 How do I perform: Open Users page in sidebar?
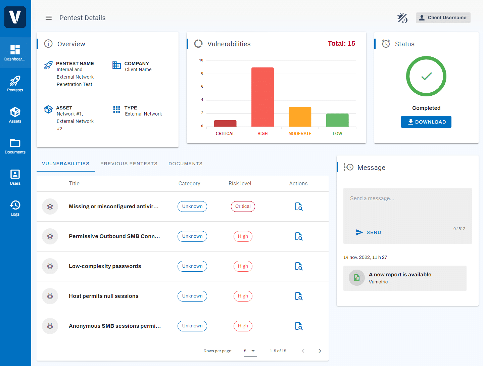click(x=15, y=177)
